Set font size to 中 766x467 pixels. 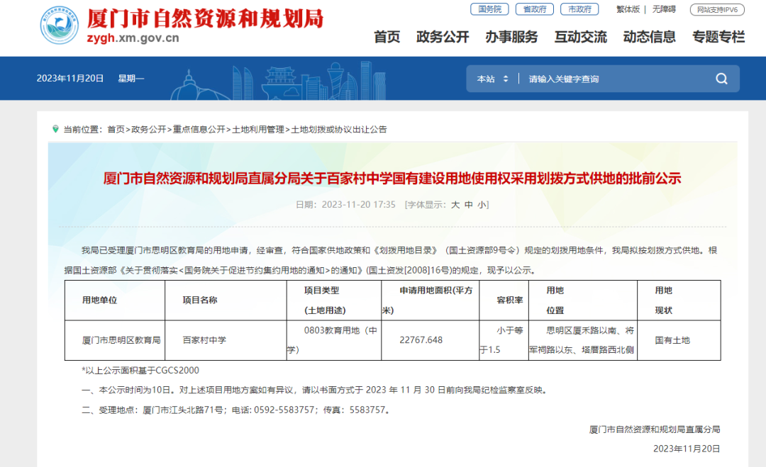pos(469,205)
